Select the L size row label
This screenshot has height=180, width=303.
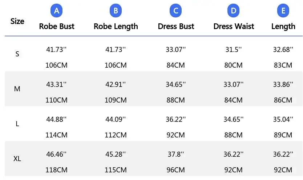17,124
